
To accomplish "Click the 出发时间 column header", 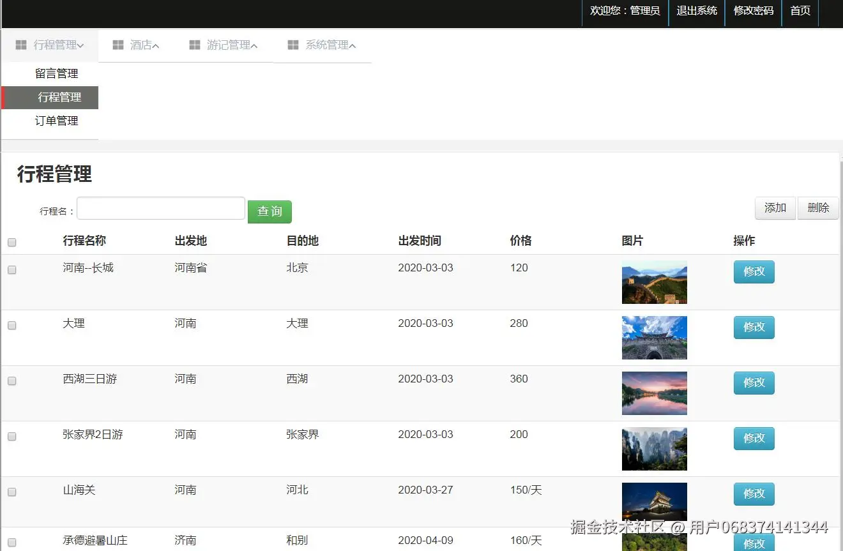I will (x=420, y=241).
